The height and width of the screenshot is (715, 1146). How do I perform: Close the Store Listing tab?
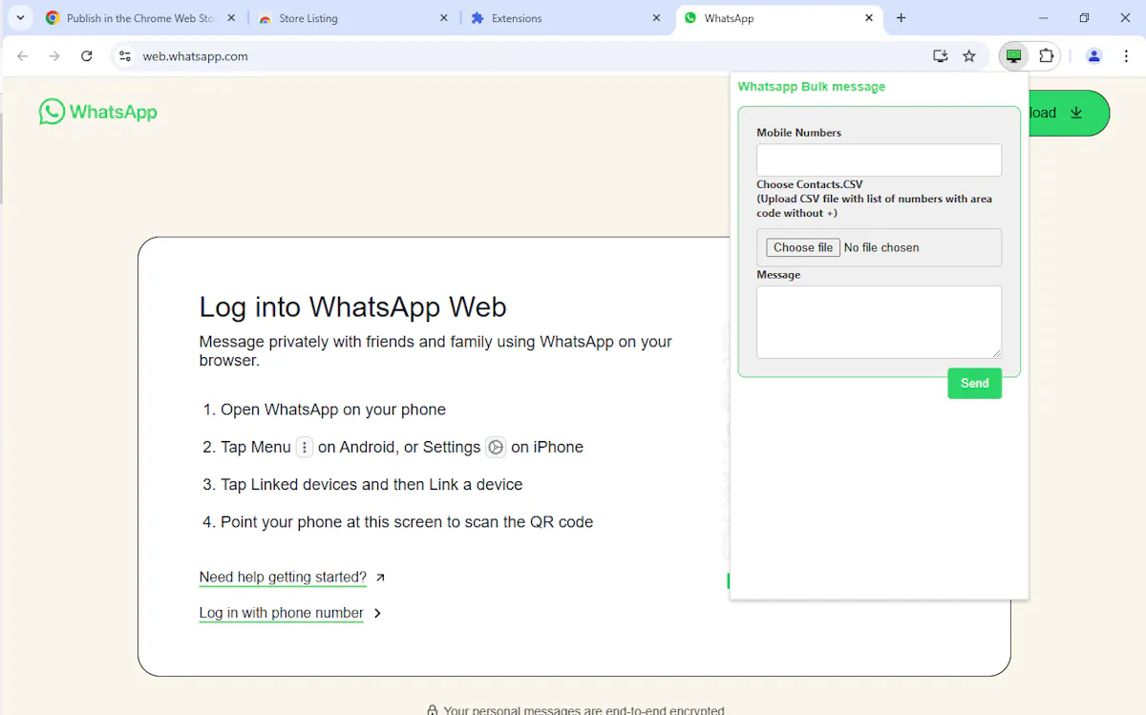[444, 18]
